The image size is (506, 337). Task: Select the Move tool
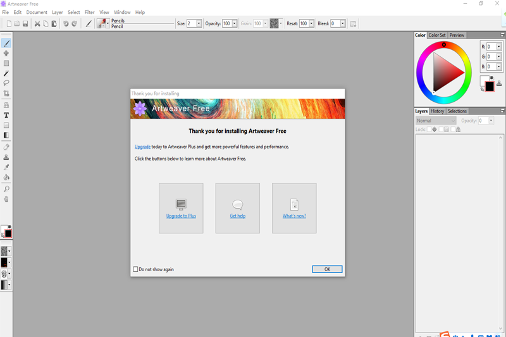(x=6, y=53)
